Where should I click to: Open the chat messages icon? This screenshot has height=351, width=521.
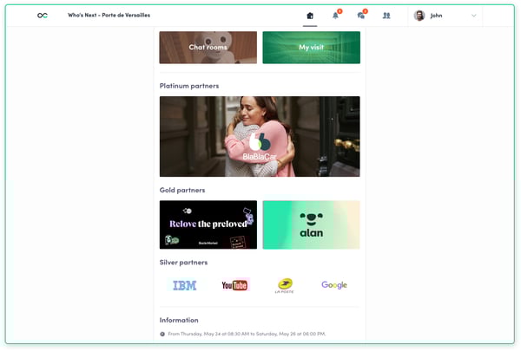pyautogui.click(x=361, y=16)
